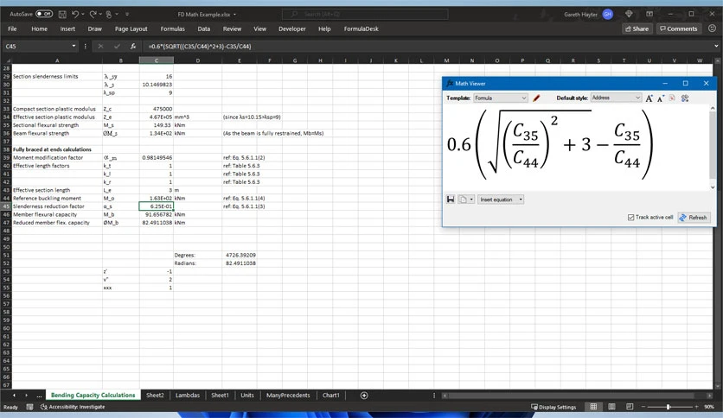
Task: Switch to the Sheet2 worksheet tab
Action: (x=155, y=395)
